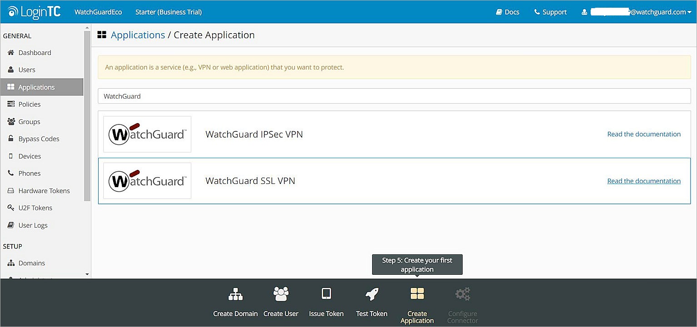Image resolution: width=697 pixels, height=327 pixels.
Task: Open the Policies section
Action: 30,104
